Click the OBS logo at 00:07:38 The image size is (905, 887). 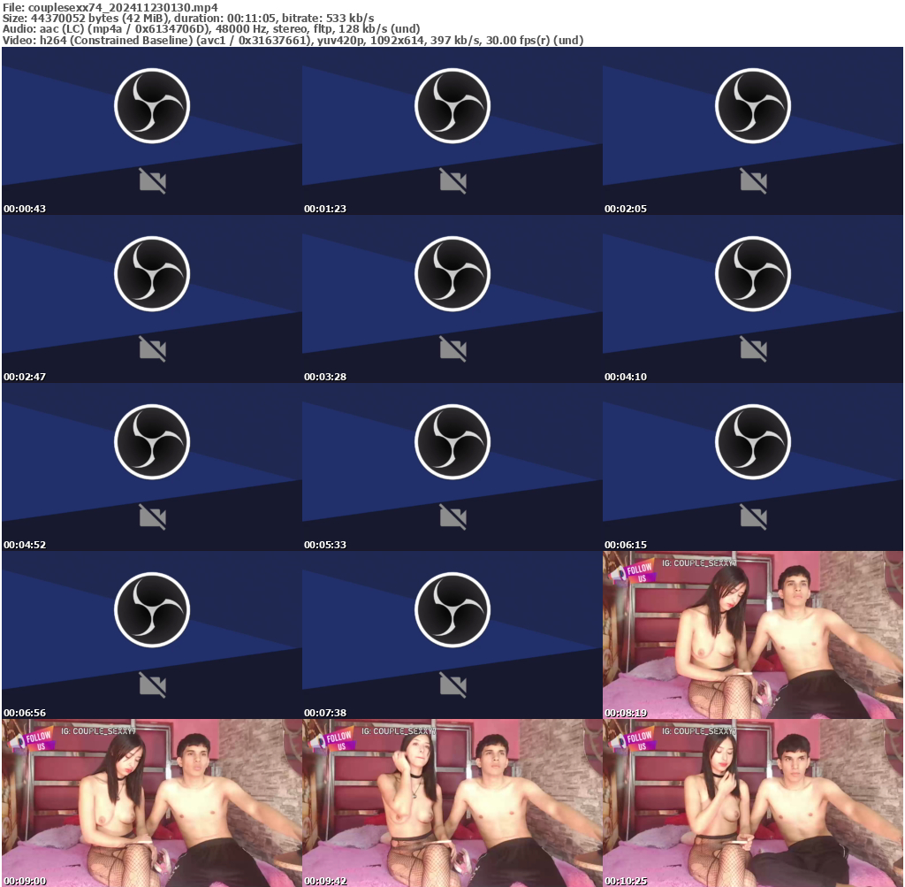coord(452,608)
